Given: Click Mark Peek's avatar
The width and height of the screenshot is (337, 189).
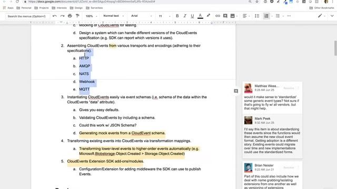Looking at the screenshot, I should click(248, 120).
